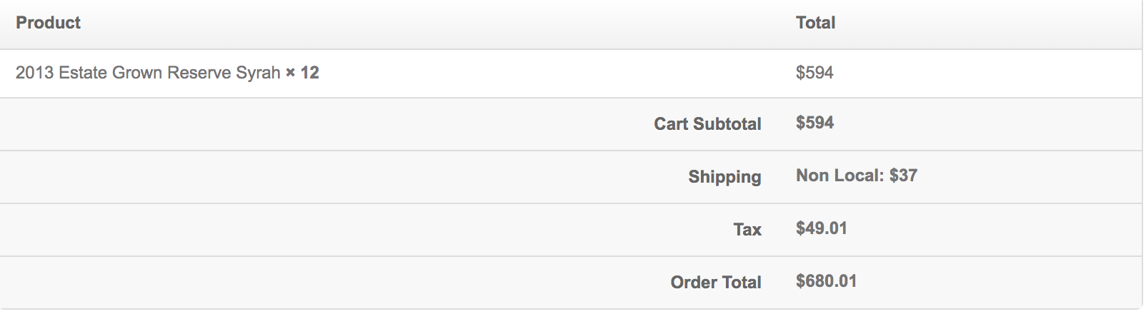
Task: Click the dollar sign of $680.01
Action: click(x=800, y=281)
